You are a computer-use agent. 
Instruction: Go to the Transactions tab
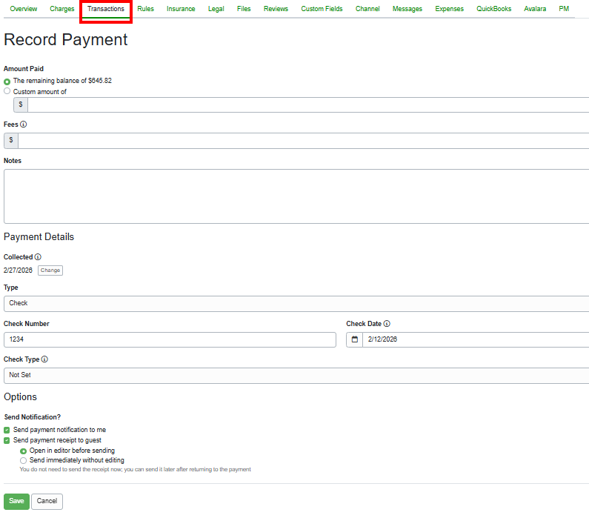coord(105,9)
